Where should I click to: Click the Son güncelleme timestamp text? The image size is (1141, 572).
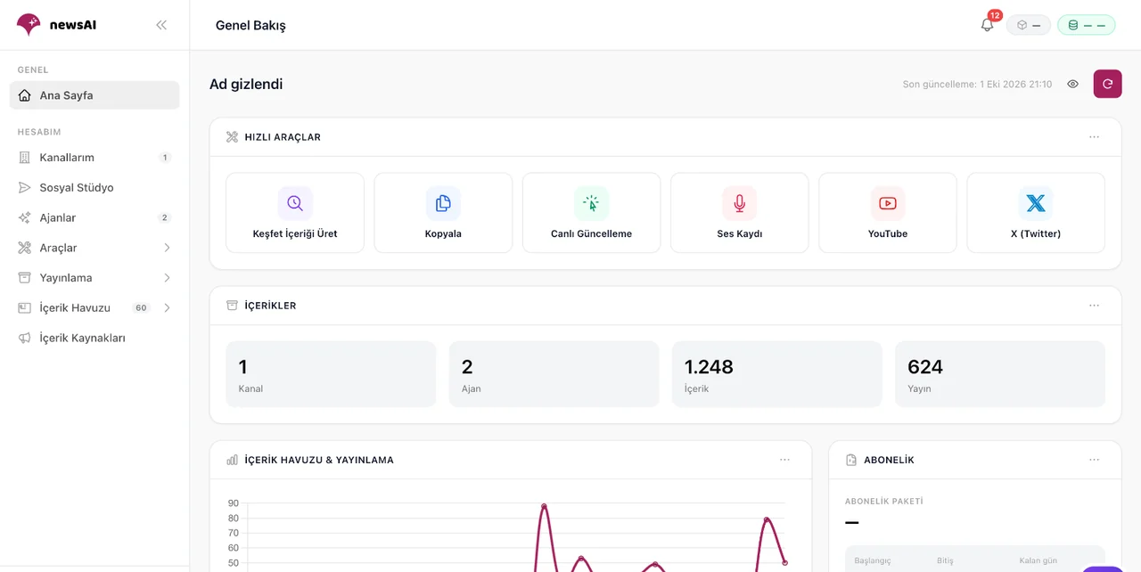pos(977,85)
